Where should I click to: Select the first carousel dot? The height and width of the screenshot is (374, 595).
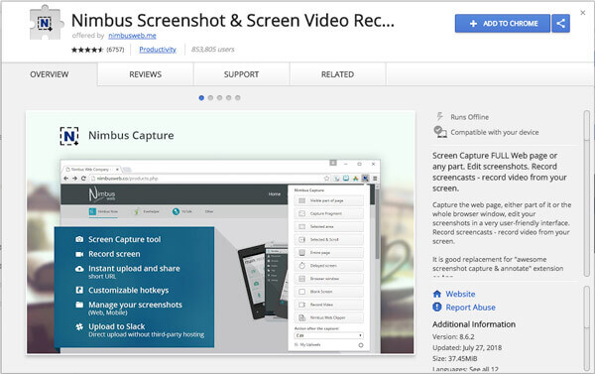pyautogui.click(x=201, y=98)
